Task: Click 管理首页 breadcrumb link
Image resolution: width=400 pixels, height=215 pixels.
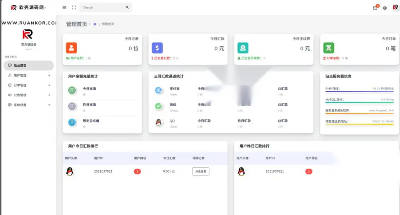Action: (108, 24)
